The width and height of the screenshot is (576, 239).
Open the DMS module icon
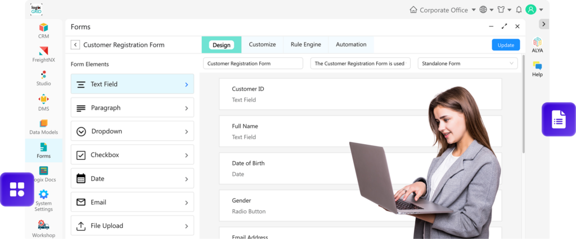(x=43, y=100)
